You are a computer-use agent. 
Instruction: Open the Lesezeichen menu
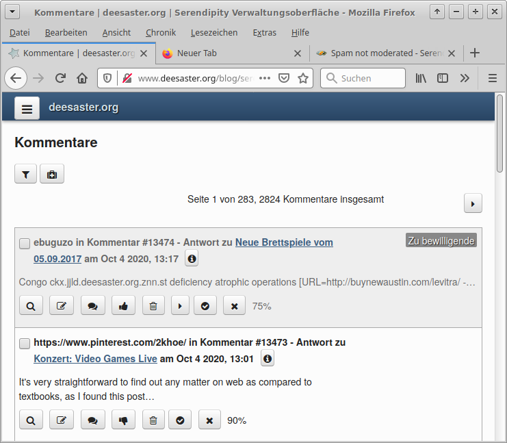point(214,32)
